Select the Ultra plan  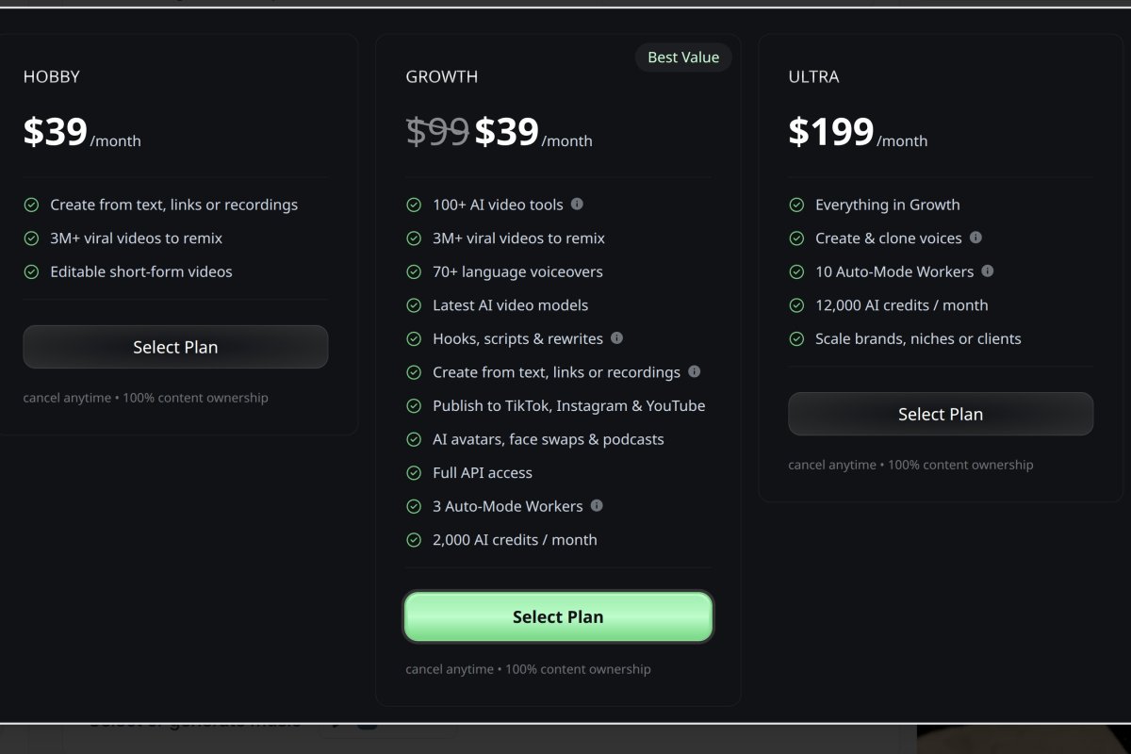click(940, 414)
